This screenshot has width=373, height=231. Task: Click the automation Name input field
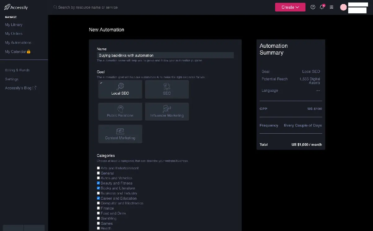point(165,55)
